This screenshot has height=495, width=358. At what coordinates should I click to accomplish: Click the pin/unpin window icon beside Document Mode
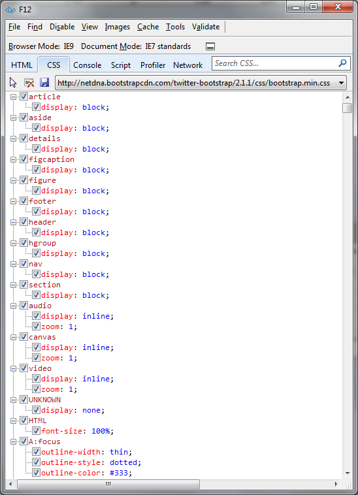[210, 46]
